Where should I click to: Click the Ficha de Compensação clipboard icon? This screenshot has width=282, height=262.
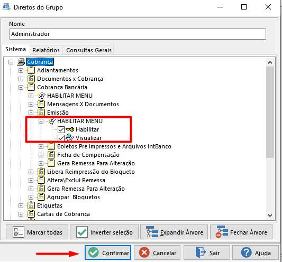(x=51, y=155)
